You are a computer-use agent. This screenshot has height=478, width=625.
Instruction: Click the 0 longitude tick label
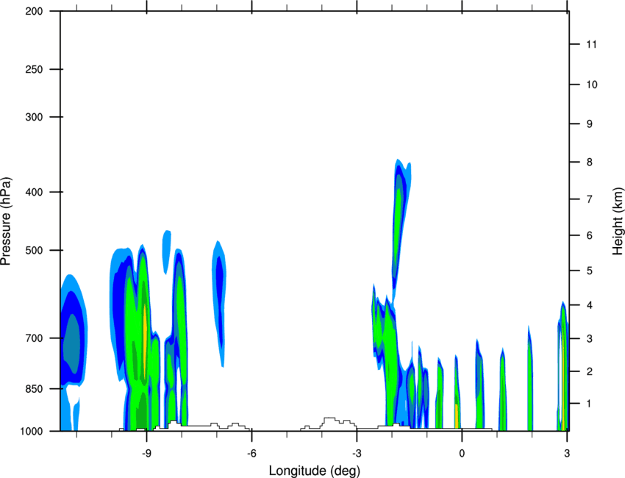[x=462, y=453]
